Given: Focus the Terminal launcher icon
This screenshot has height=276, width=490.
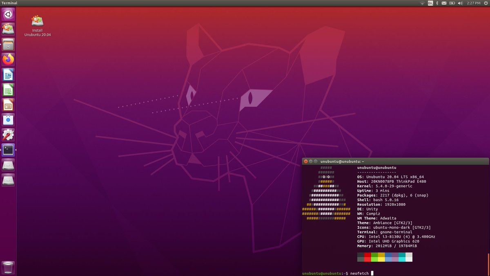Looking at the screenshot, I should tap(8, 150).
